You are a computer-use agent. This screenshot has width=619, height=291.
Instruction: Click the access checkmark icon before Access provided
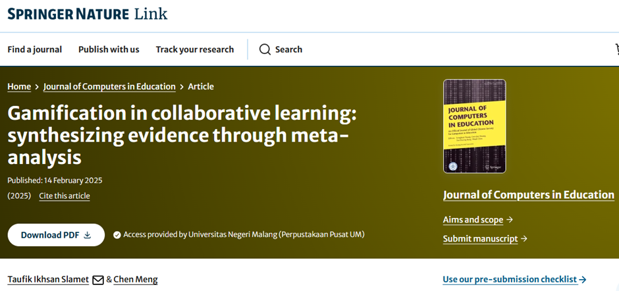click(117, 235)
